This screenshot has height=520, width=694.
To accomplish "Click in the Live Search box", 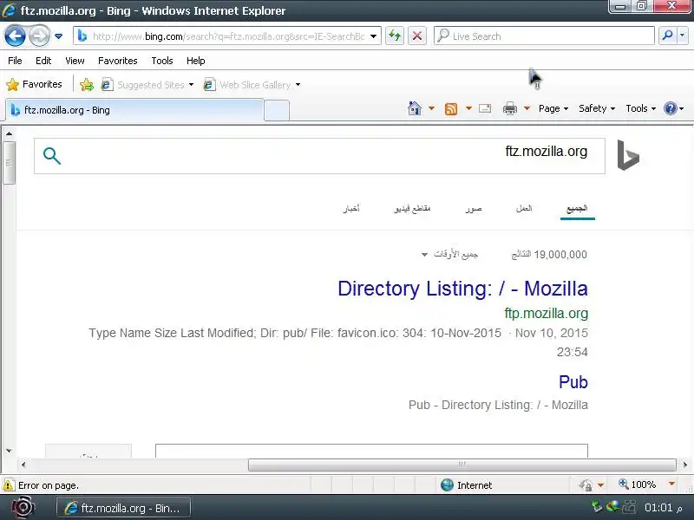I will click(545, 36).
